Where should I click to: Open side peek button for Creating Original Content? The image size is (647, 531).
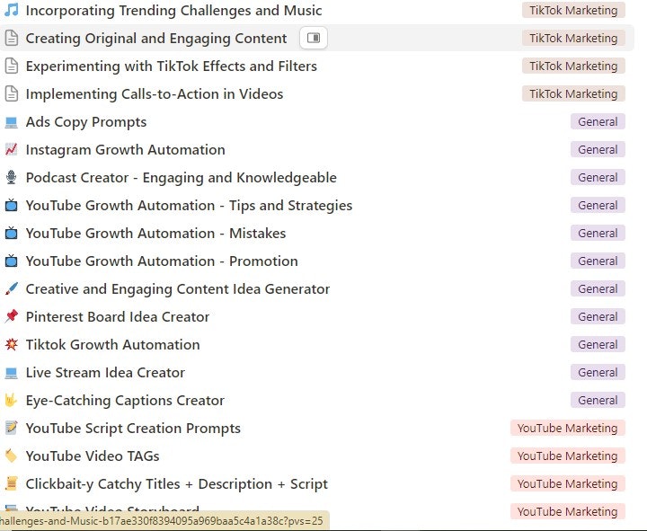tap(314, 38)
